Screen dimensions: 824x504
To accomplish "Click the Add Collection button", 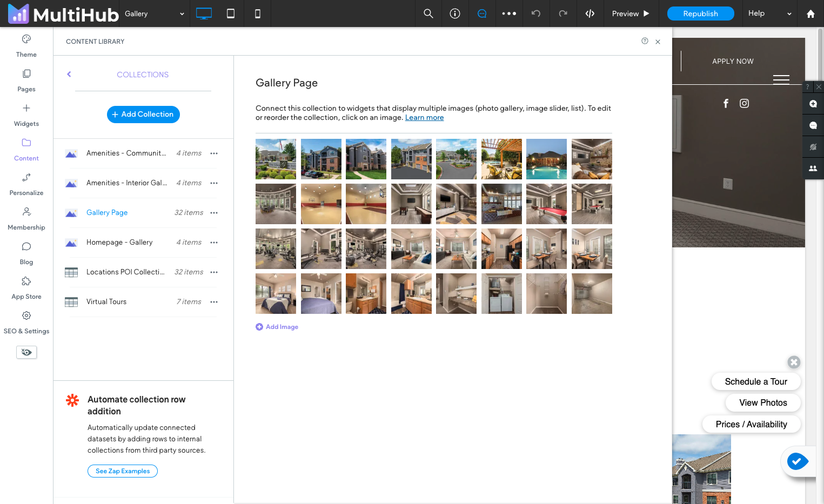I will pyautogui.click(x=143, y=115).
